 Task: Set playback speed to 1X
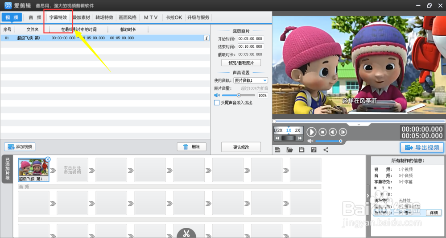pyautogui.click(x=289, y=130)
